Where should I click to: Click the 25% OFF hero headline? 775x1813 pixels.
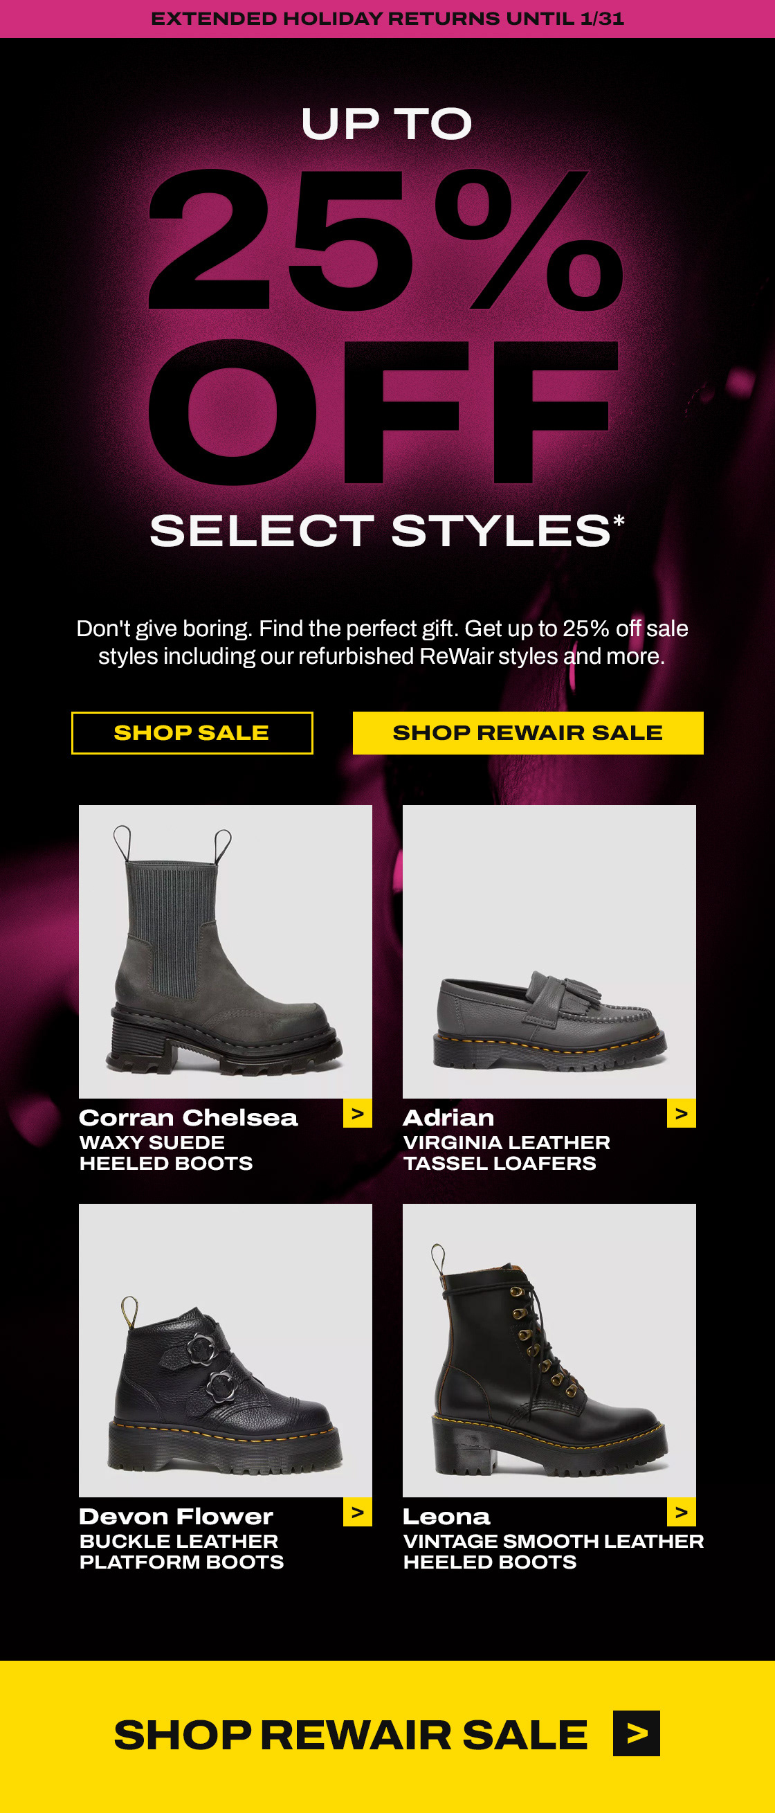tap(385, 324)
